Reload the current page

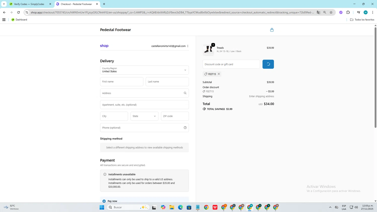[18, 12]
